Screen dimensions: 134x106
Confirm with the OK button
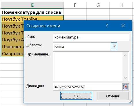[76, 96]
